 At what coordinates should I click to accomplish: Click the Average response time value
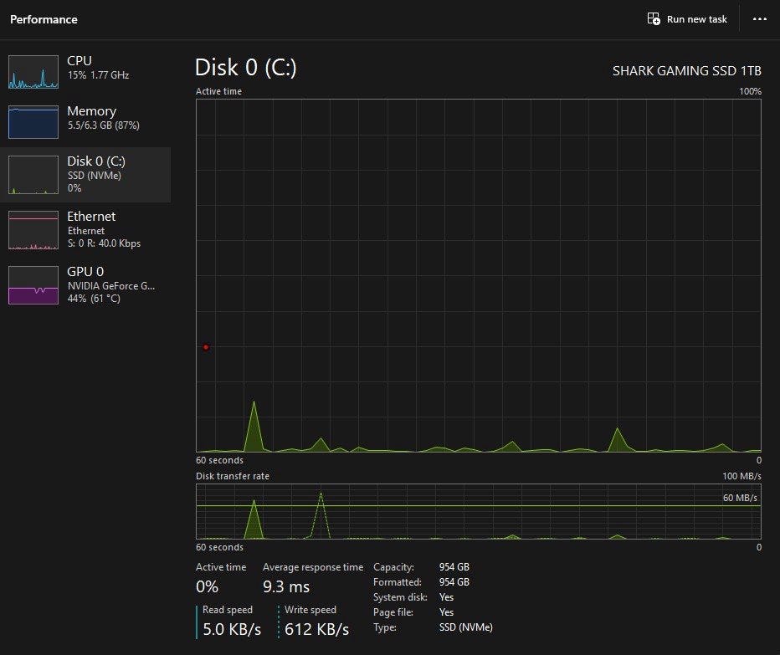286,587
